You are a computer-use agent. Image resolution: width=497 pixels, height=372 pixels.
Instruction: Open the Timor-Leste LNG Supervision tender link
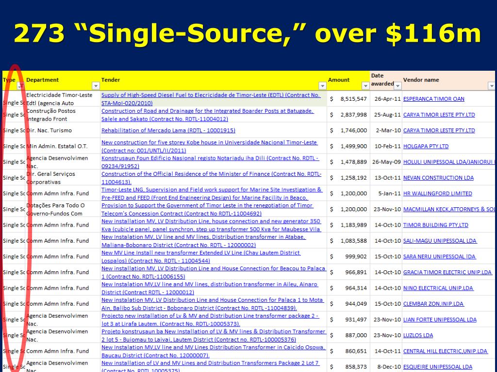[212, 194]
